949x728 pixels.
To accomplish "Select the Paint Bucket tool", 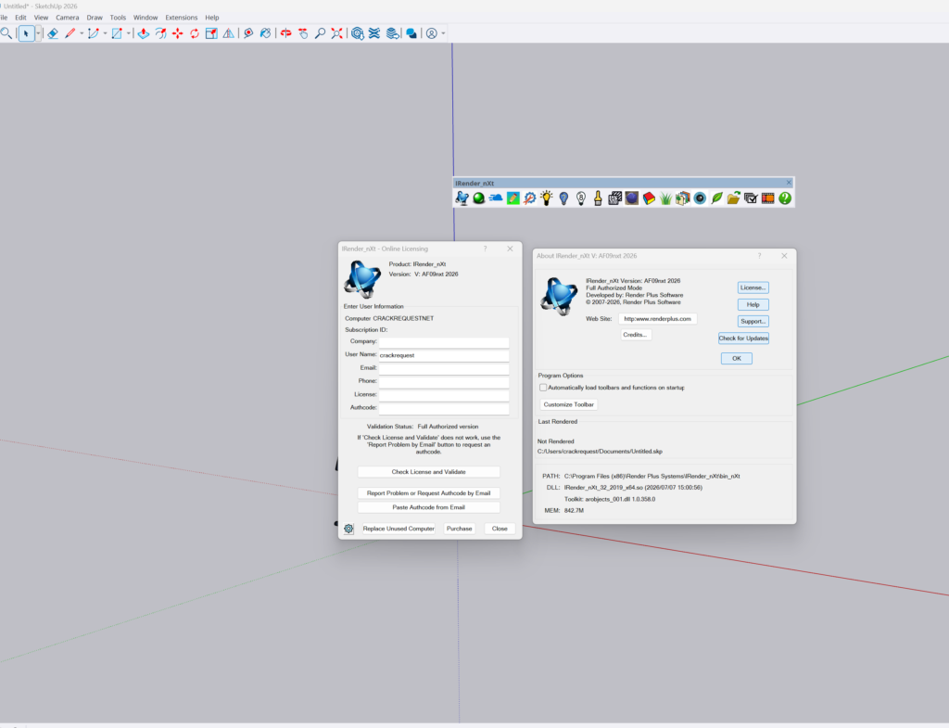I will (x=266, y=33).
